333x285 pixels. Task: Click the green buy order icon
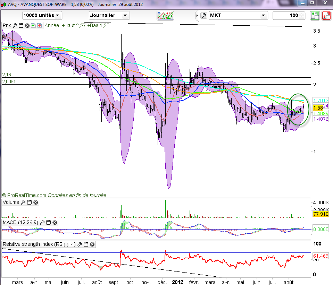coord(315,15)
